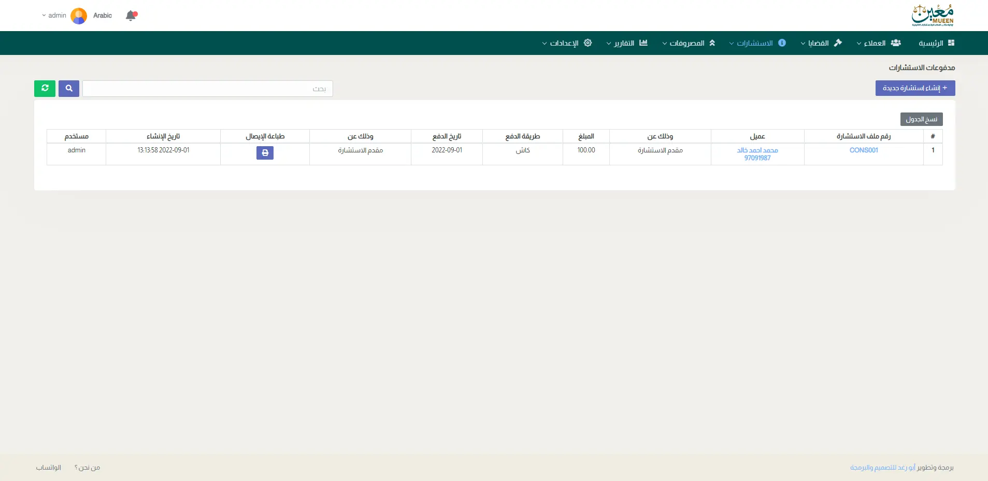Open the التقارير reports menu

626,43
